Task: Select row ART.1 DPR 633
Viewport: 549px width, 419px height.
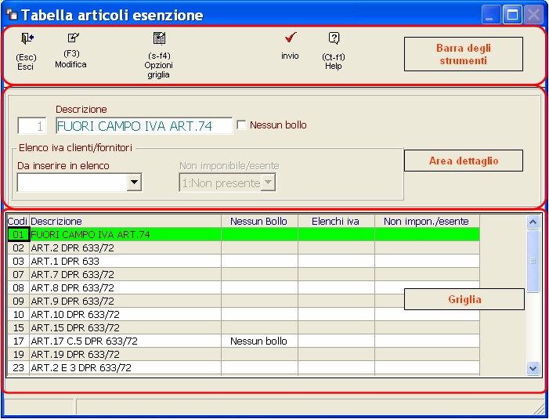Action: coord(244,261)
